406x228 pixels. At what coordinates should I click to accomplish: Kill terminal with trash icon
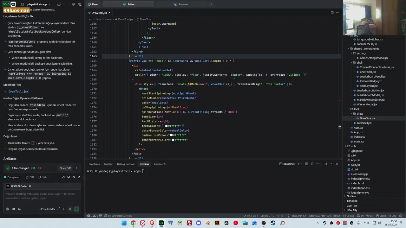pos(312,164)
